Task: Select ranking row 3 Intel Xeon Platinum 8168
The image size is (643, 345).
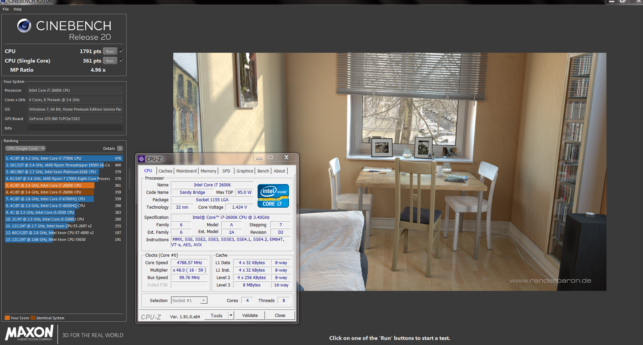Action: (x=64, y=172)
